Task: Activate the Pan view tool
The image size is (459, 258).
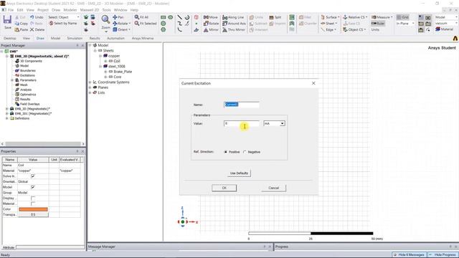Action: point(118,17)
